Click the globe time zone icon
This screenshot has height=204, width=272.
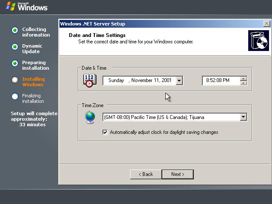tap(90, 117)
